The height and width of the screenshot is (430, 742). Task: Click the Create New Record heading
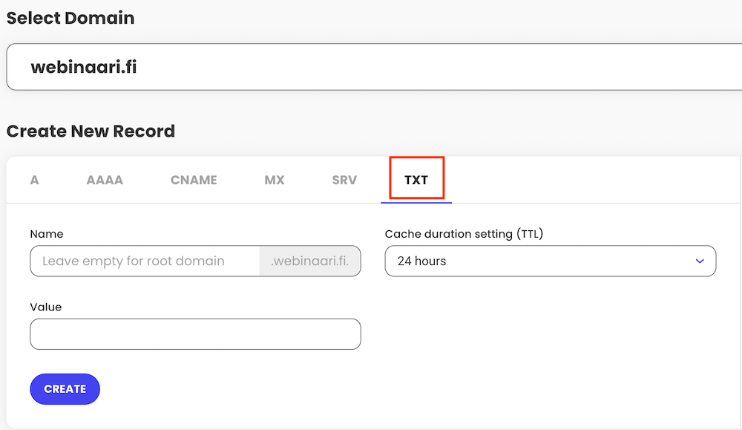tap(91, 131)
